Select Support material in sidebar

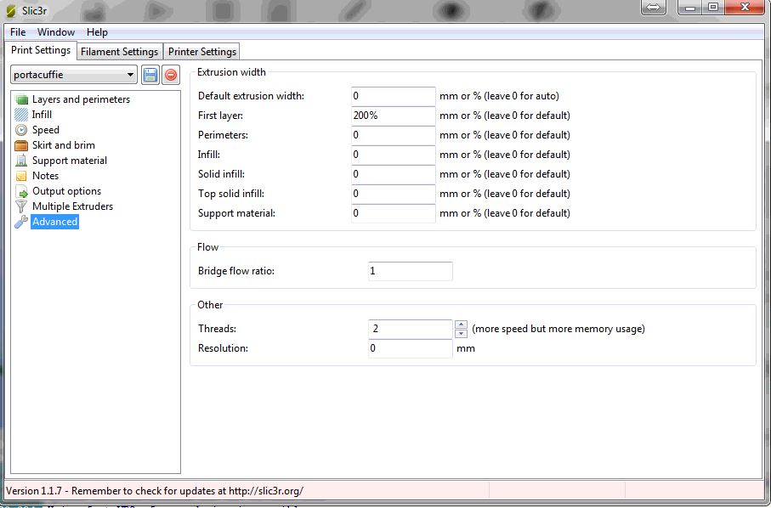tap(69, 161)
